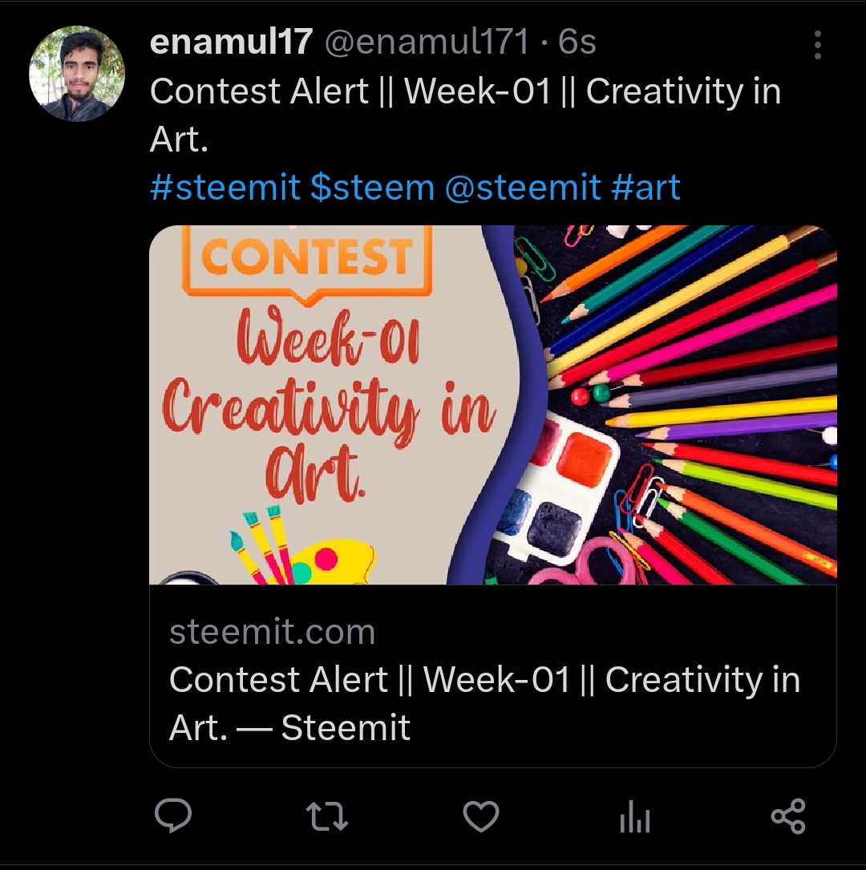
Task: Open the @steemit mention
Action: 523,188
